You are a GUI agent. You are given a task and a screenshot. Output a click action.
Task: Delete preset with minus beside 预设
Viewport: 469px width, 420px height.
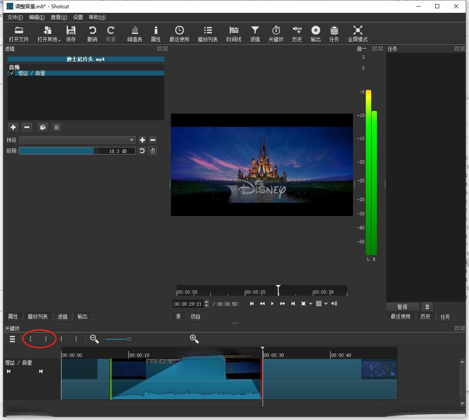152,140
